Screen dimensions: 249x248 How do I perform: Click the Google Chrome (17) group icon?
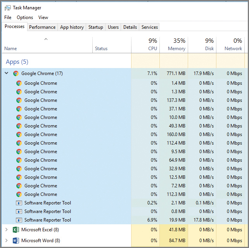16,73
